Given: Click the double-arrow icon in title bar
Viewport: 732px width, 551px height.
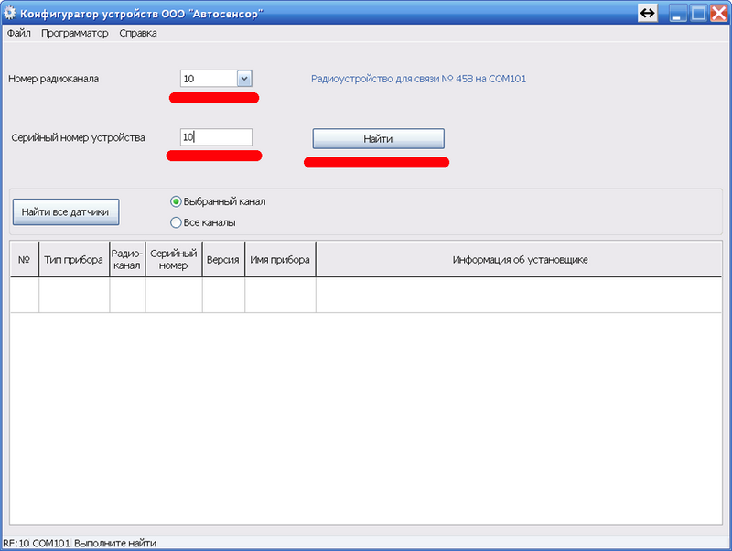Looking at the screenshot, I should tap(648, 13).
